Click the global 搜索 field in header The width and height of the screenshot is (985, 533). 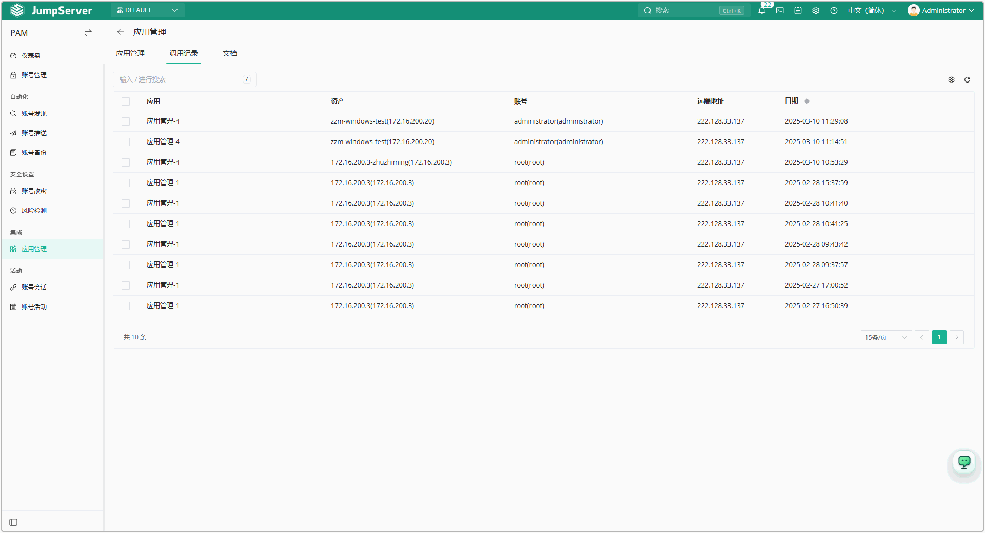694,10
